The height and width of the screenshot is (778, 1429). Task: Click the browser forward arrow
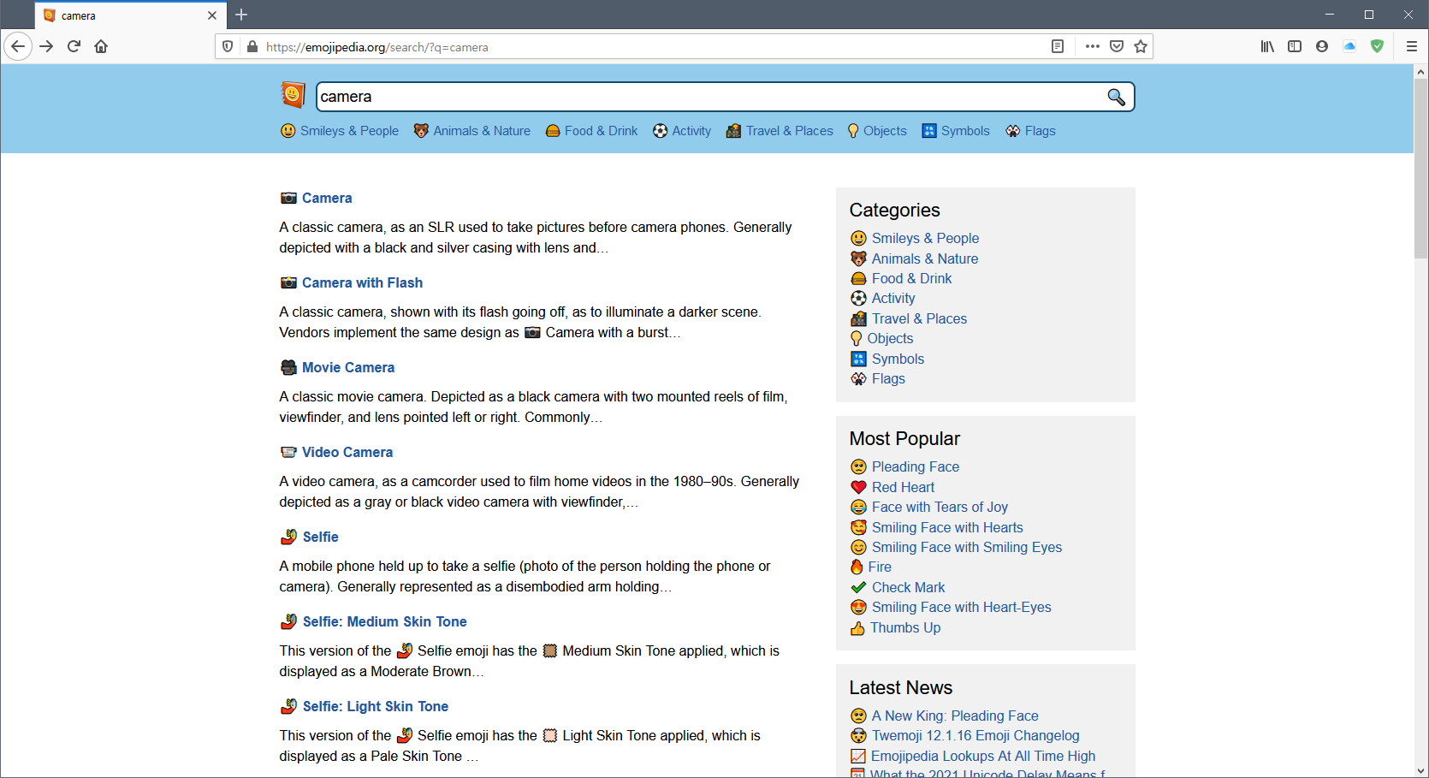[46, 46]
